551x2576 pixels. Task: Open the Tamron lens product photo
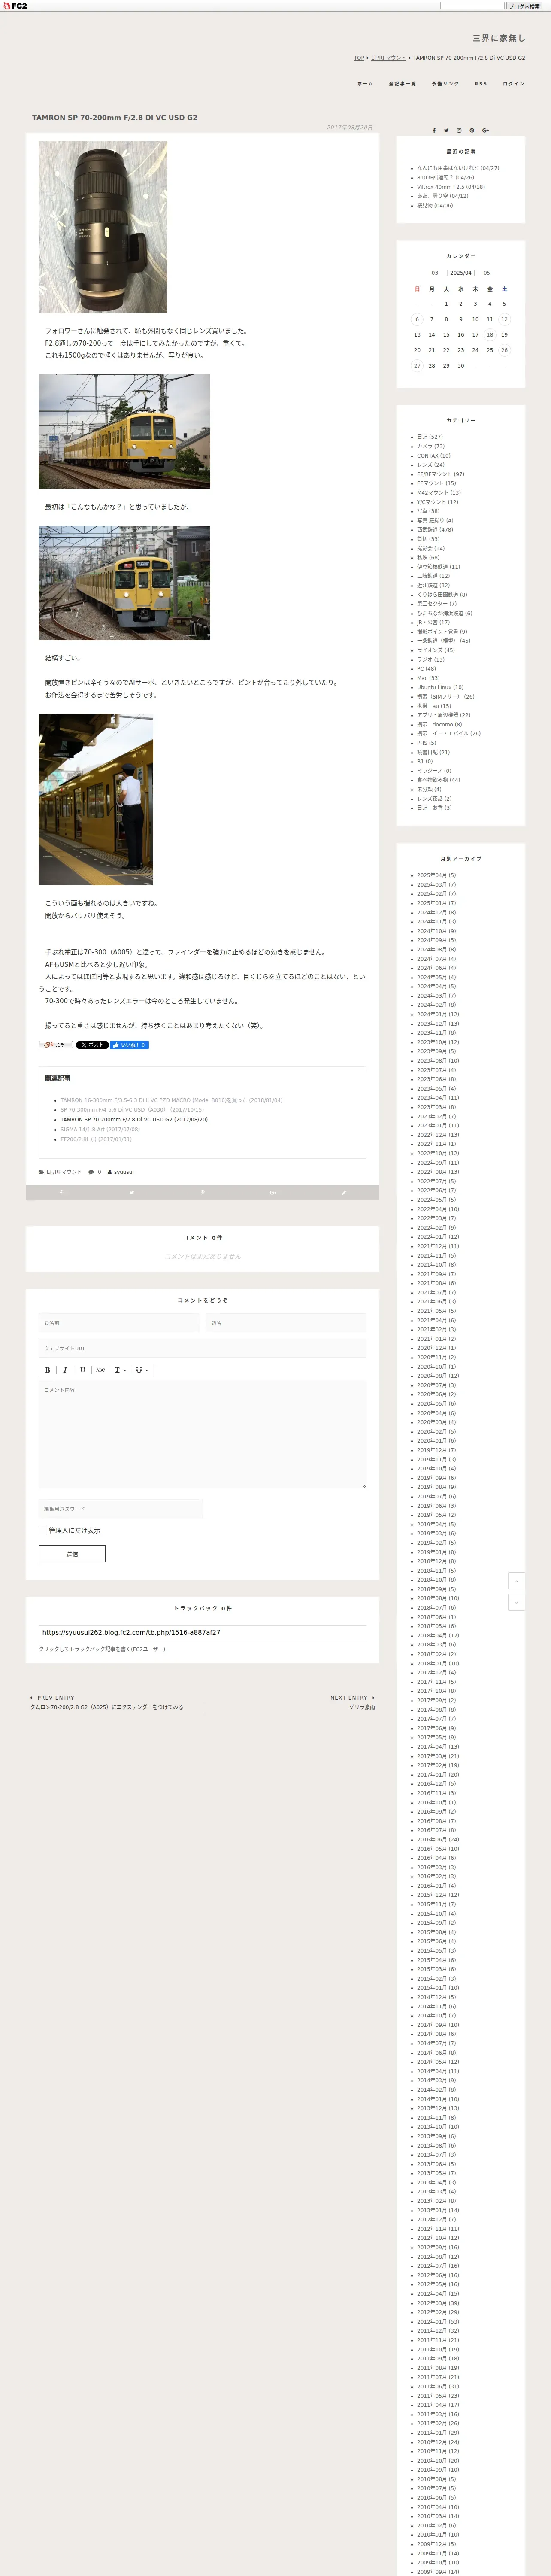pos(103,227)
